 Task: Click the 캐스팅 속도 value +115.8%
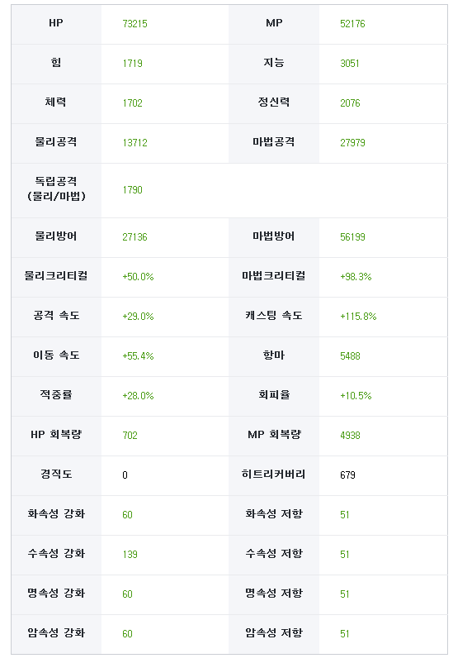[x=358, y=317]
